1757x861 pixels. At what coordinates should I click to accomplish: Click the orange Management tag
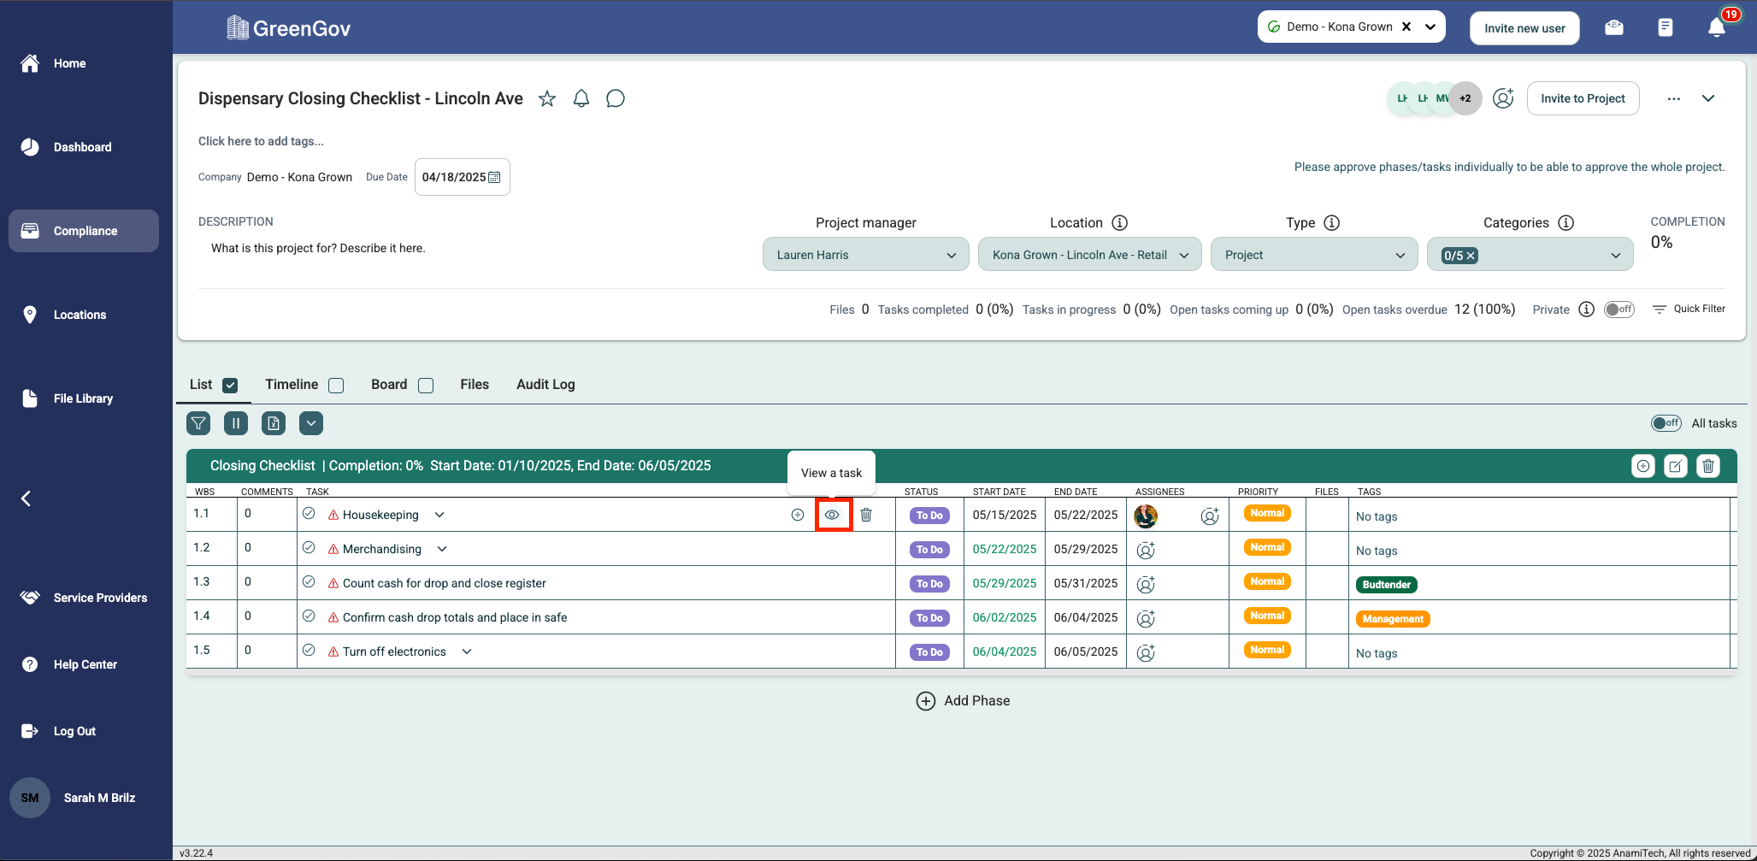pos(1393,619)
